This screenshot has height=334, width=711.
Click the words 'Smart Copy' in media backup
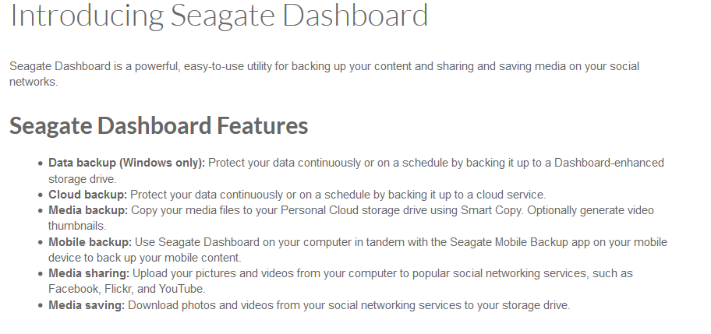click(491, 210)
